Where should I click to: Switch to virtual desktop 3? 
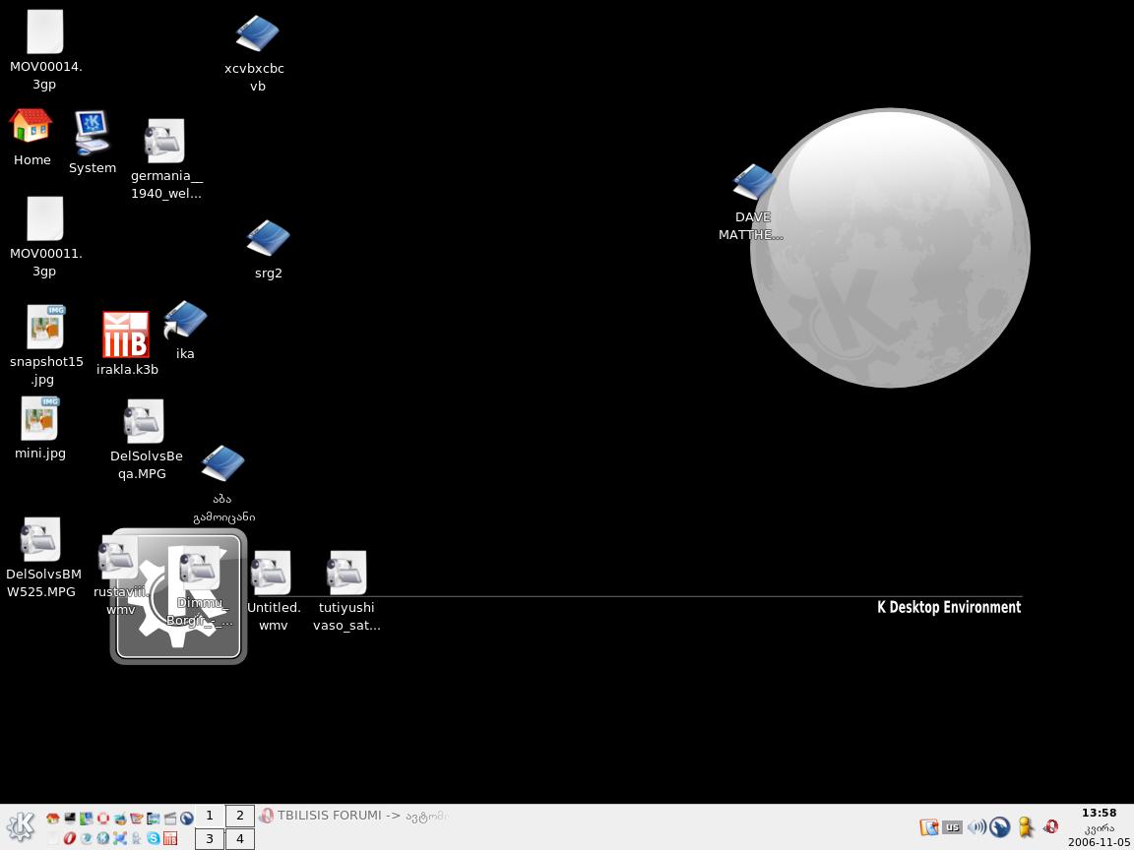click(209, 839)
